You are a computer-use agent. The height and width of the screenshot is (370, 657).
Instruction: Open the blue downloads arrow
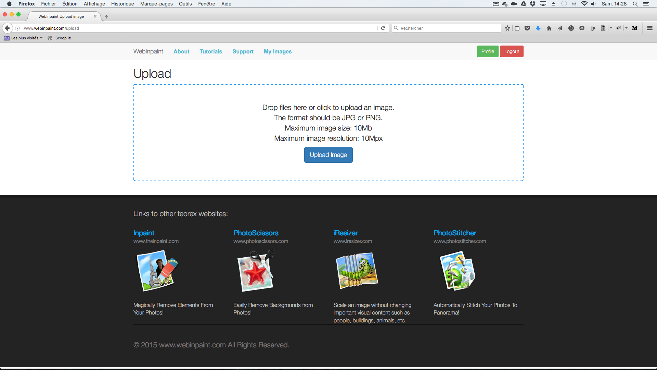pos(538,28)
